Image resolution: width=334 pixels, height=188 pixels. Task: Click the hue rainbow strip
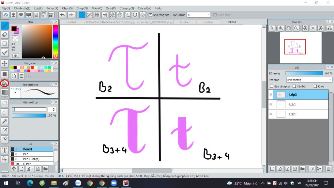click(55, 41)
